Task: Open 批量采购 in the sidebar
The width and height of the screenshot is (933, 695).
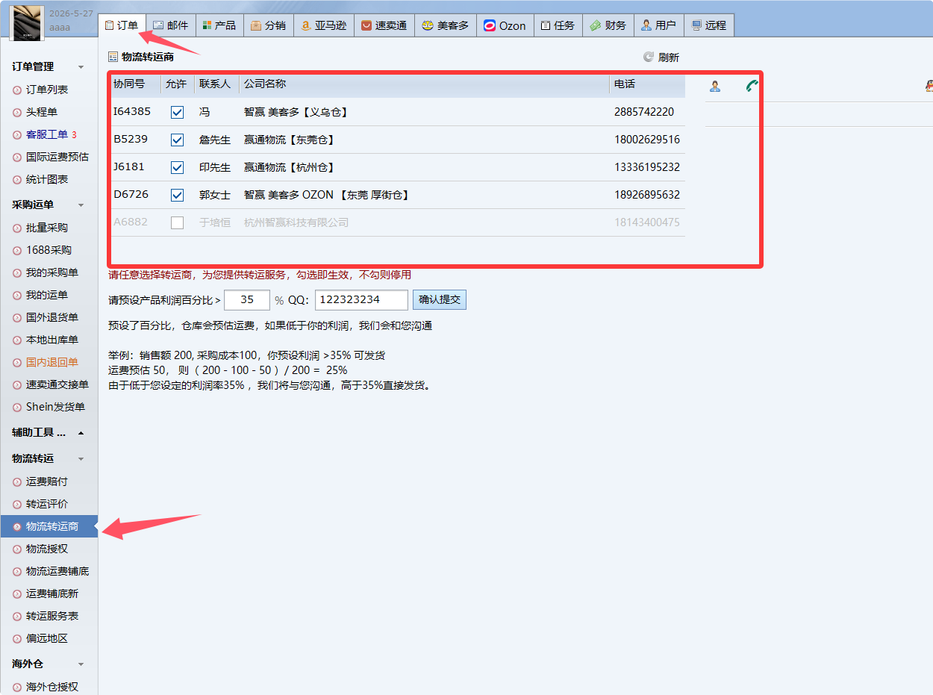Action: click(47, 228)
